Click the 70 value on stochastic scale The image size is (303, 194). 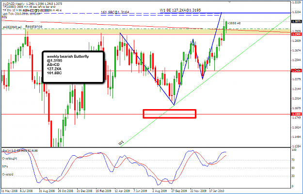click(293, 160)
